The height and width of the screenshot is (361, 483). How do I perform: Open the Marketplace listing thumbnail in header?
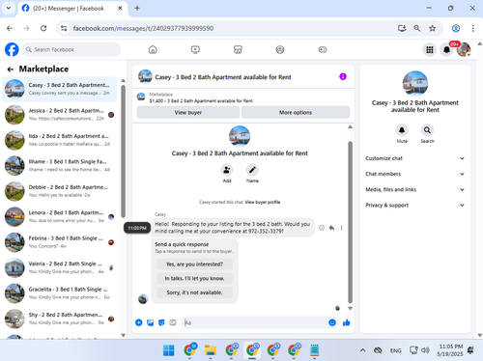click(x=141, y=97)
